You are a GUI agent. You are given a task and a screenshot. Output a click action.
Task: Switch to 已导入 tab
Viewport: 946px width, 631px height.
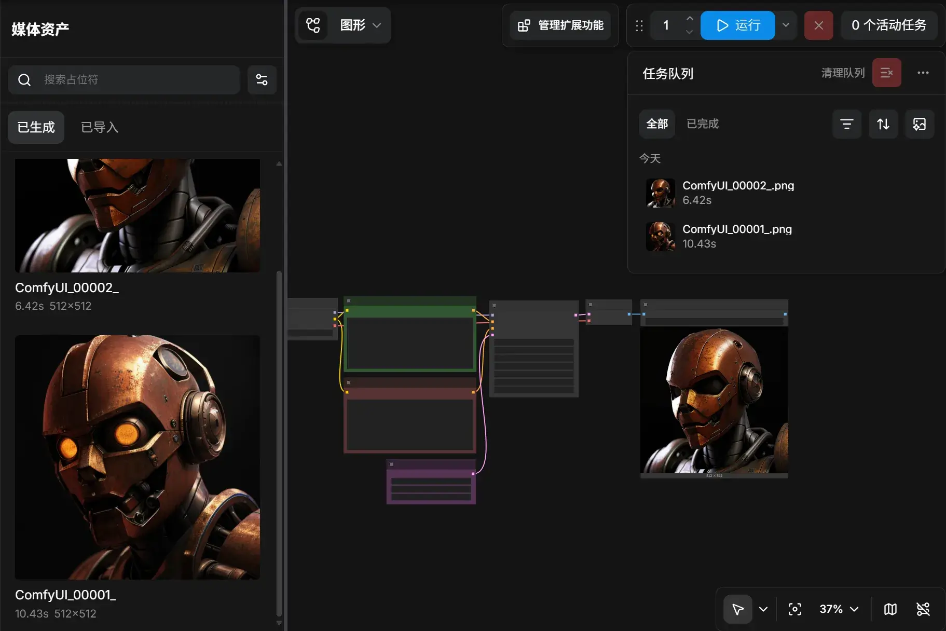click(x=99, y=127)
